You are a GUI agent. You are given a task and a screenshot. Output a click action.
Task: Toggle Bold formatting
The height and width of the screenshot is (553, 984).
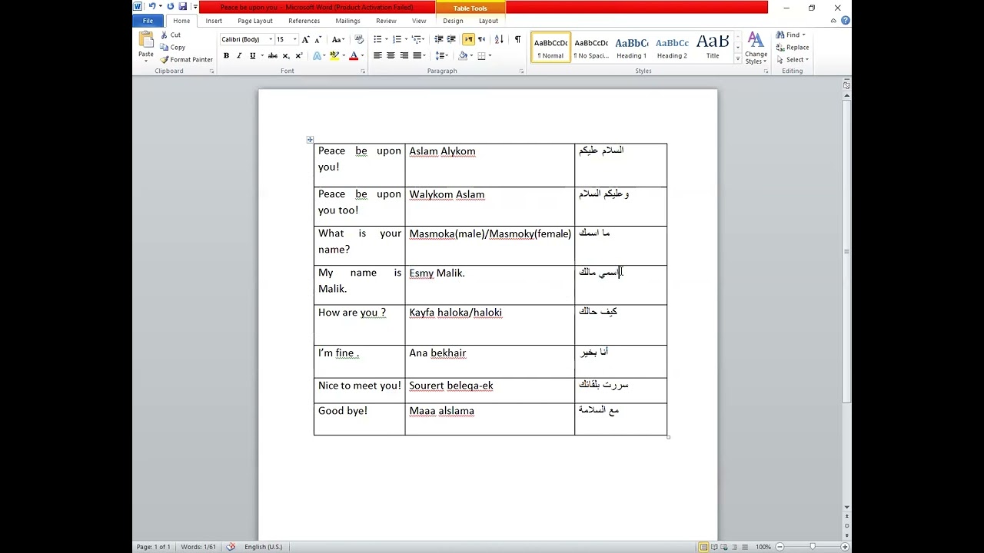tap(226, 55)
